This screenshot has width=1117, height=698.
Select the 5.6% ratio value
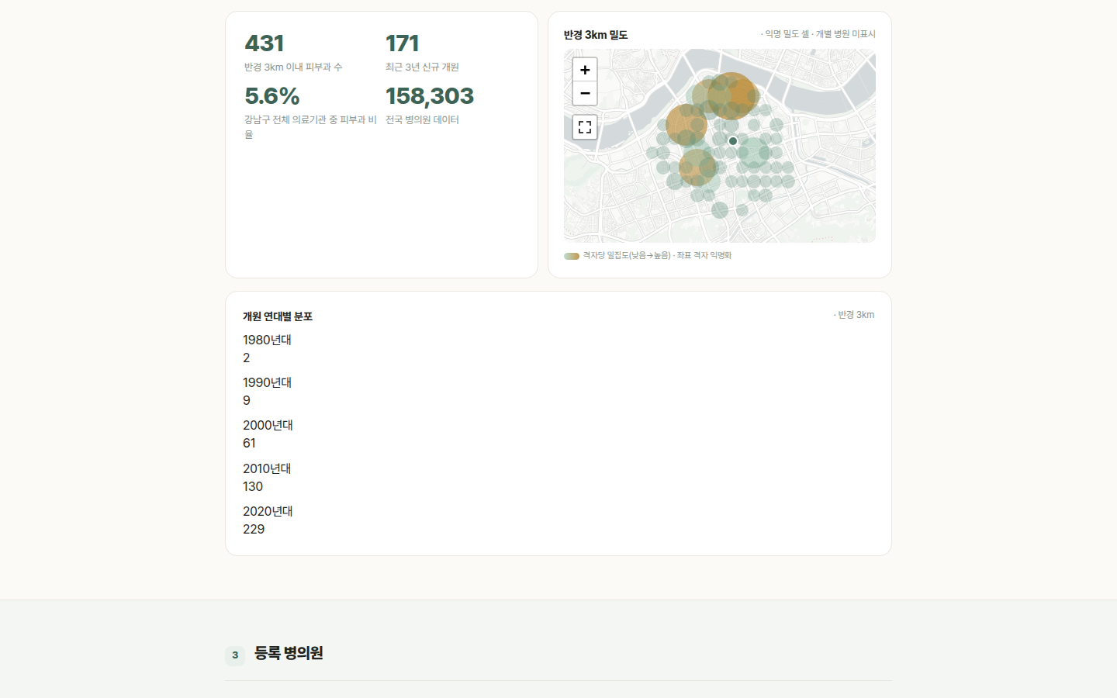tap(272, 96)
